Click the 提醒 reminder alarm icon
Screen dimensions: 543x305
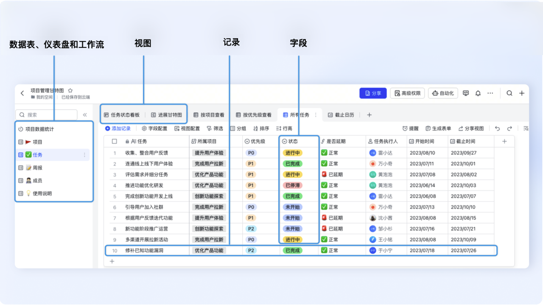(406, 128)
